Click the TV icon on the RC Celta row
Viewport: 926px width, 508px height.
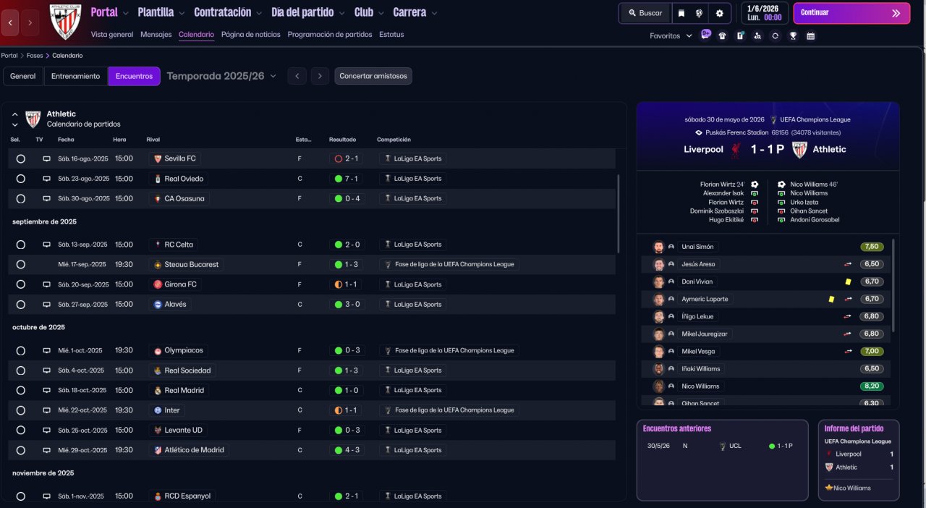(x=46, y=245)
